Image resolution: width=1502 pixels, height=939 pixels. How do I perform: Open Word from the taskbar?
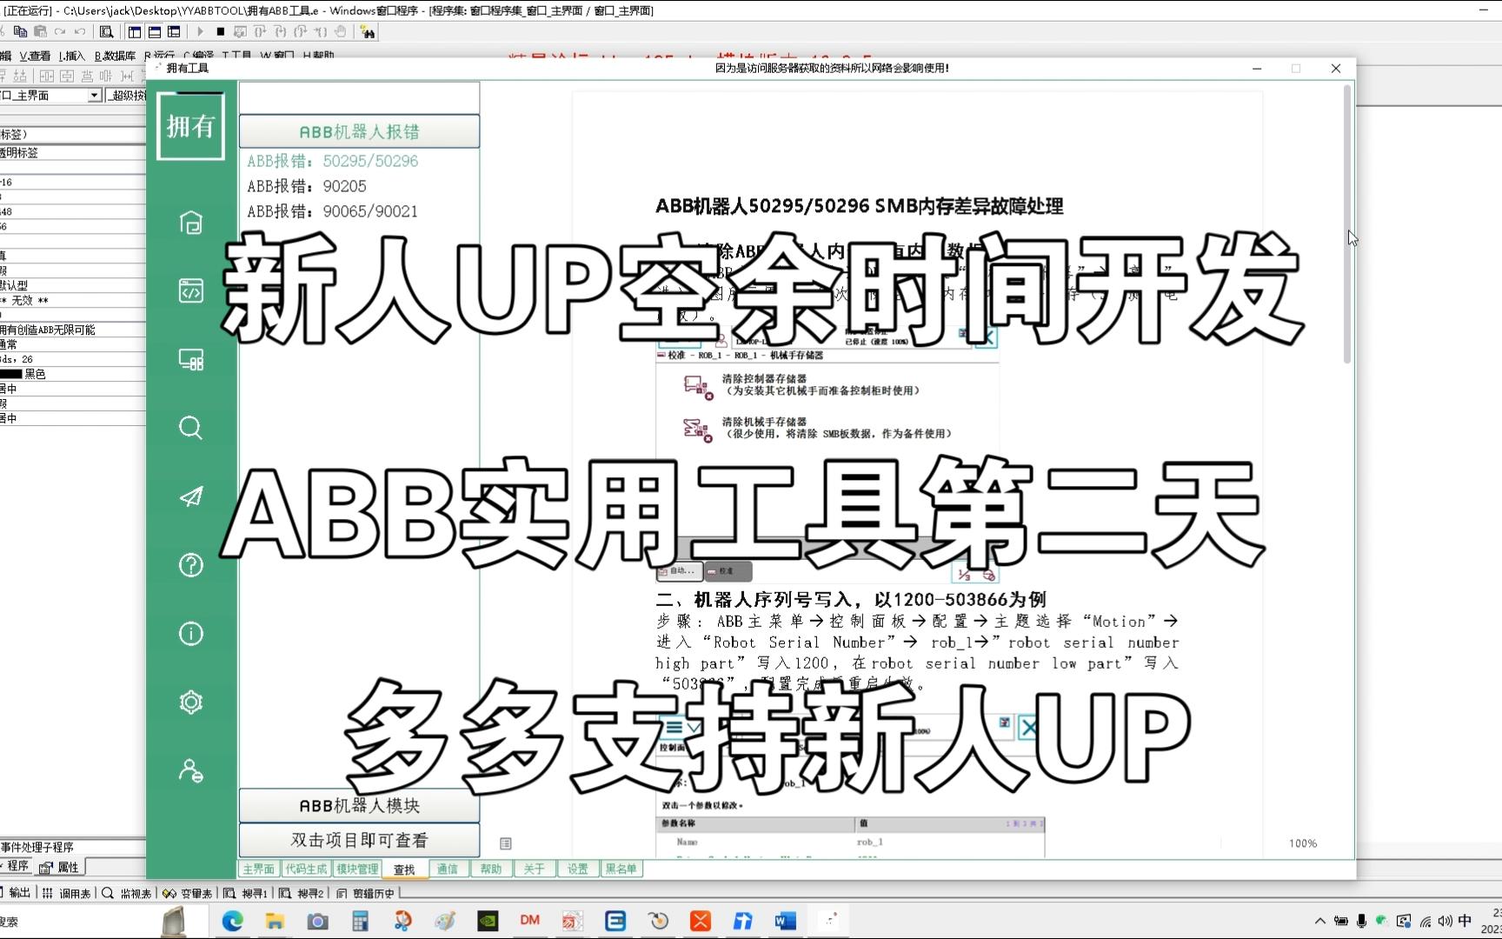pyautogui.click(x=785, y=921)
